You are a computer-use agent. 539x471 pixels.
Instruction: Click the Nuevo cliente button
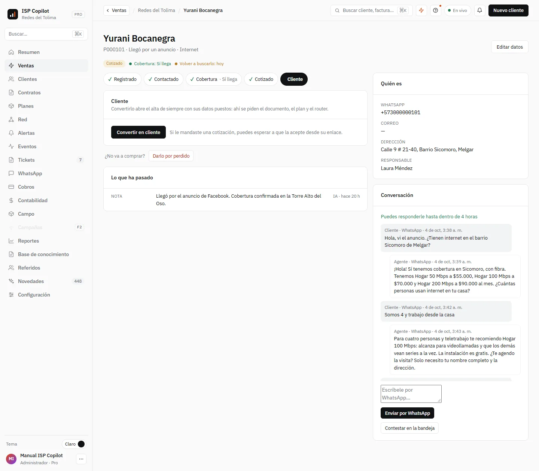[508, 10]
